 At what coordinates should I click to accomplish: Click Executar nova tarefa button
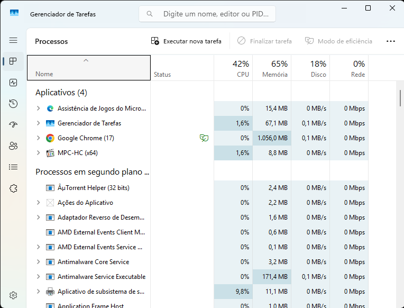[x=186, y=41]
